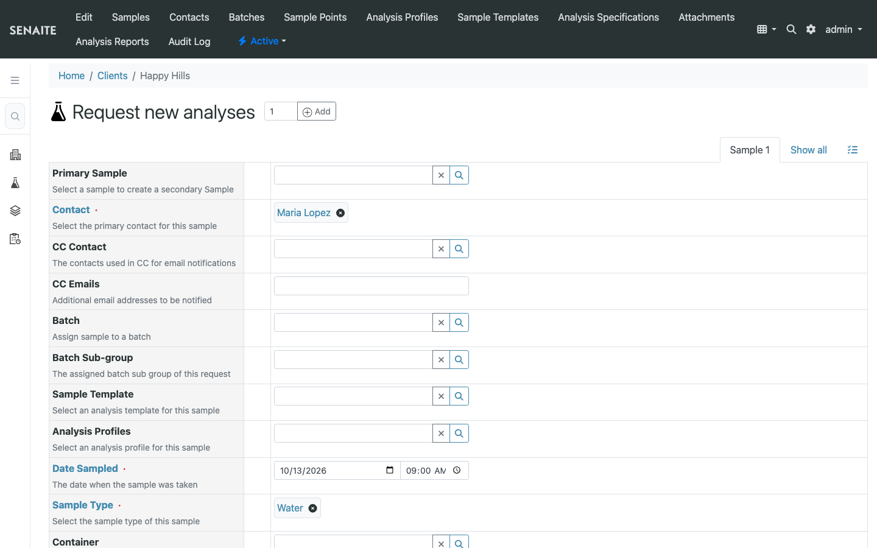Clear the Primary Sample field
Viewport: 877px width, 548px height.
pyautogui.click(x=441, y=175)
